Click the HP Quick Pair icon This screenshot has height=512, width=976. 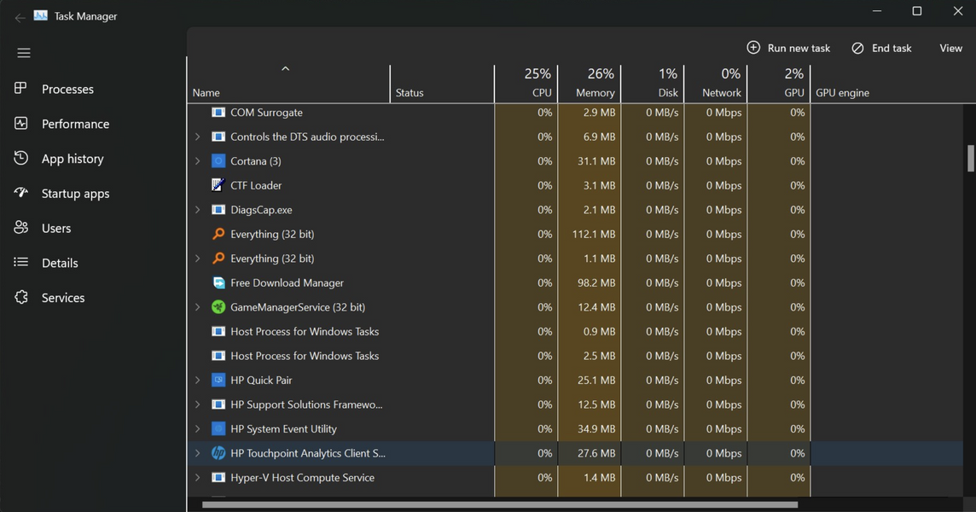point(218,381)
